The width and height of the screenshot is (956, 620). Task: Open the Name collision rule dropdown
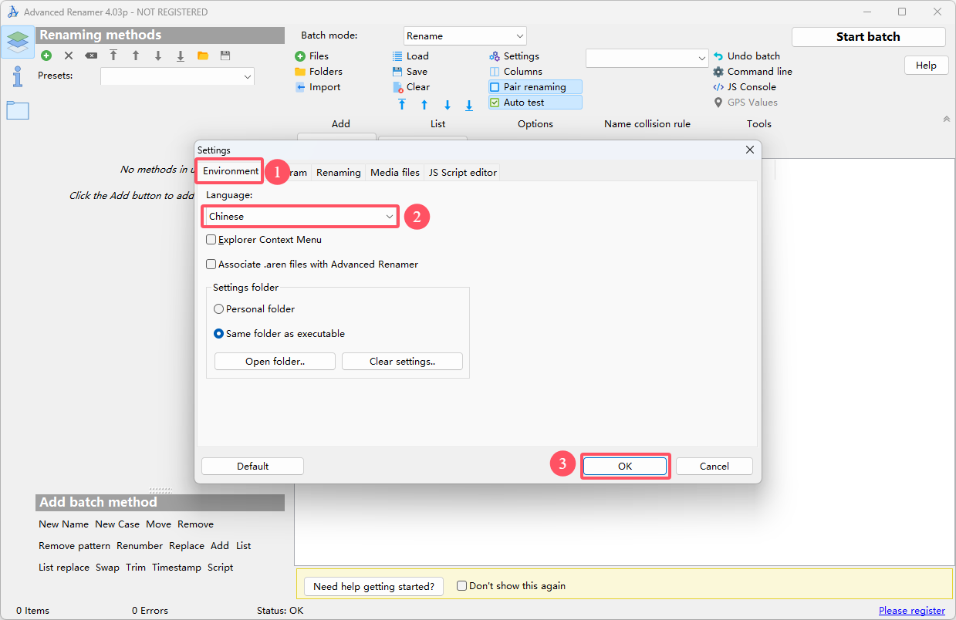[647, 58]
